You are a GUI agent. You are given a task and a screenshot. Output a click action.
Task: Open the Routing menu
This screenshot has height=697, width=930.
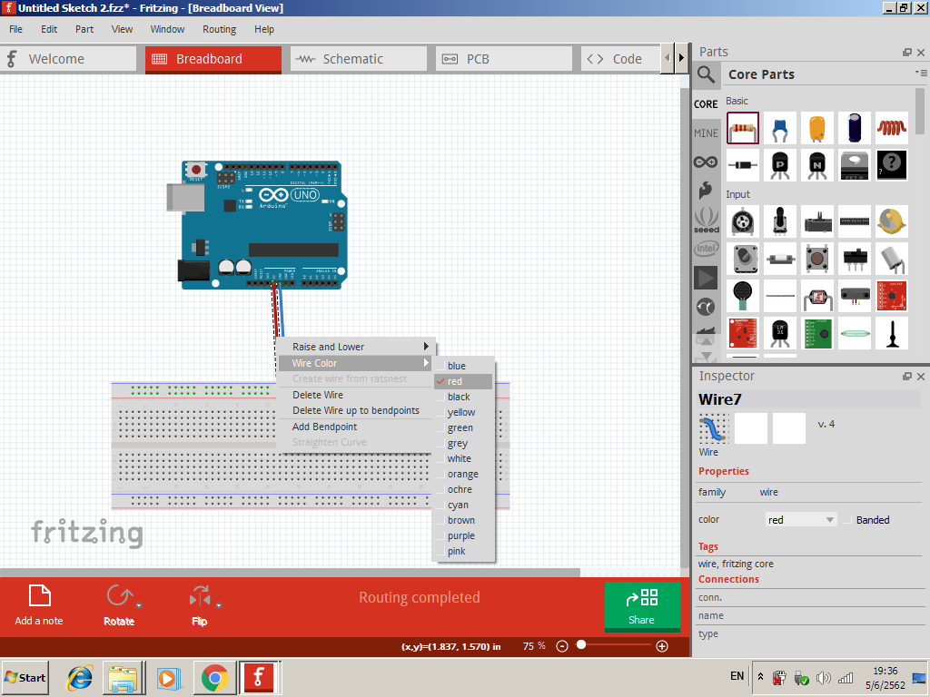pos(219,29)
